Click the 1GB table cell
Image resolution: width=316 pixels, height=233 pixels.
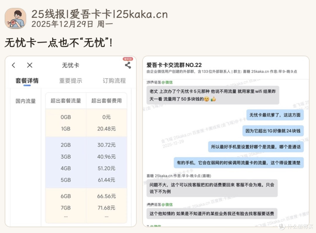click(x=66, y=129)
